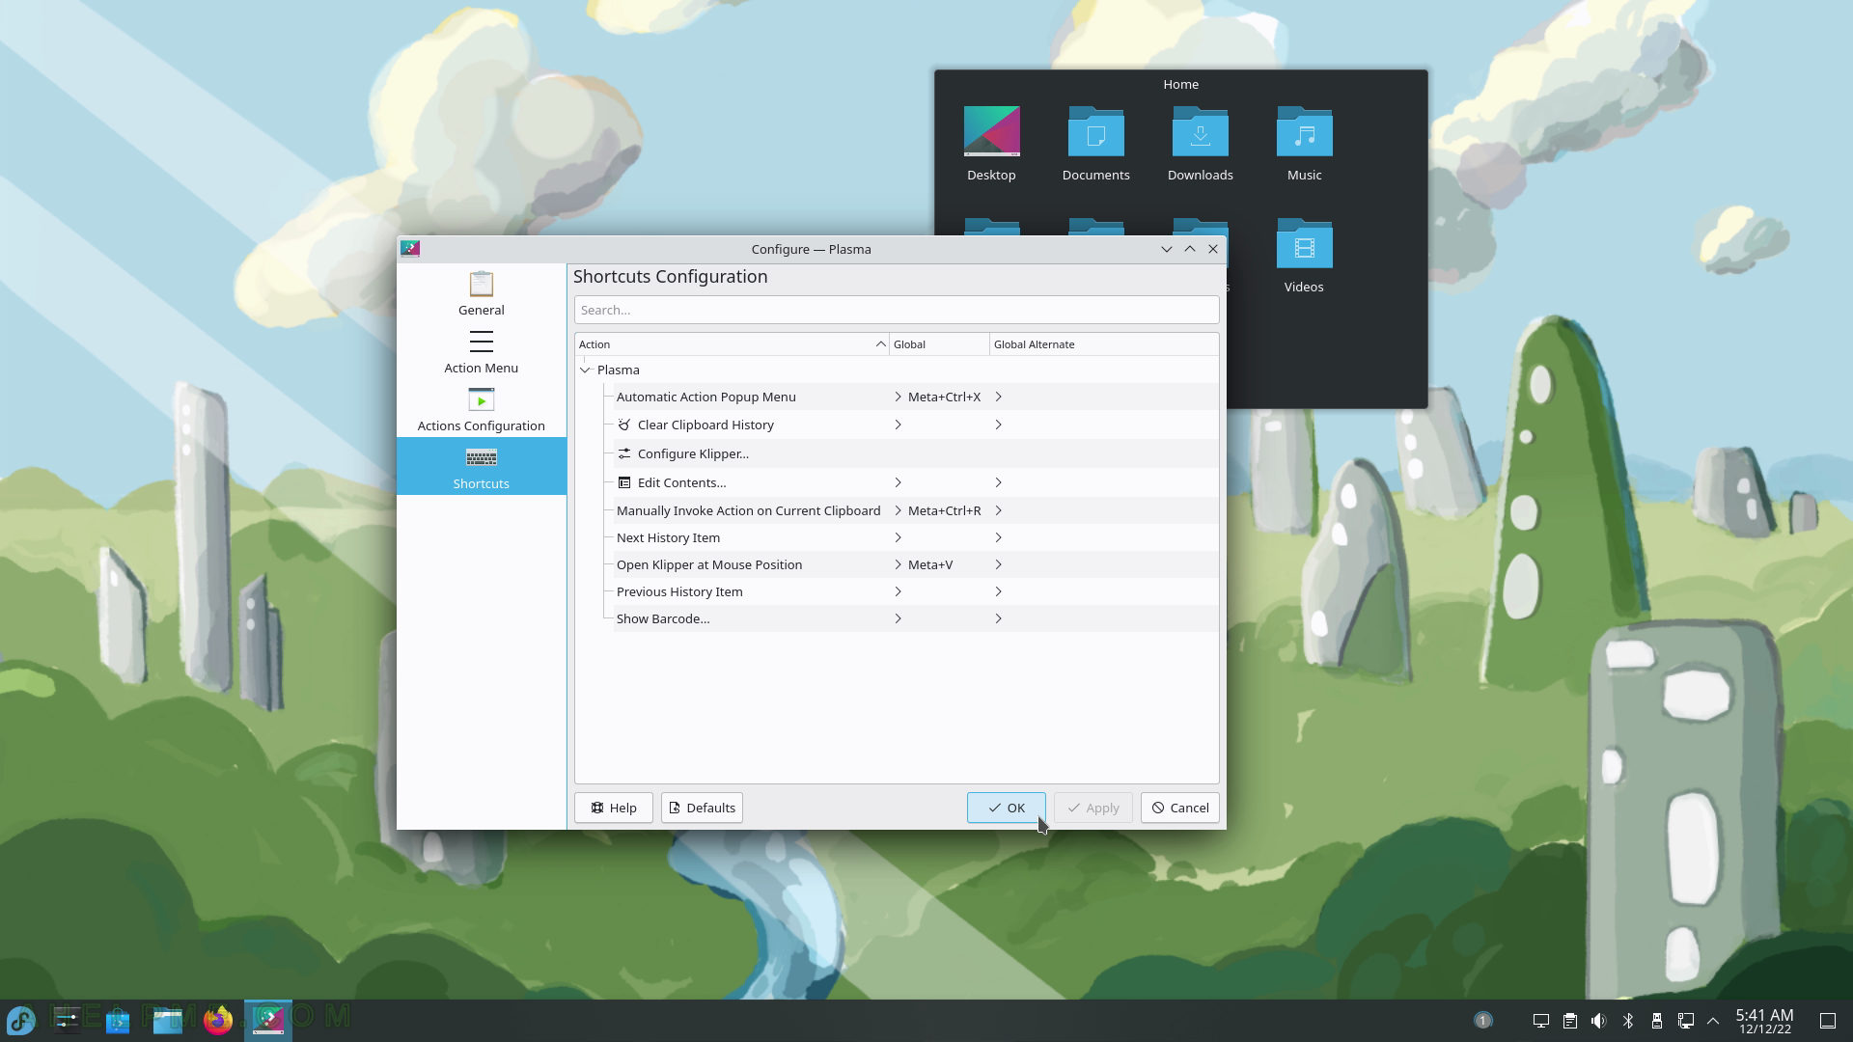The image size is (1853, 1042).
Task: Select the Previous History Item row
Action: click(x=916, y=591)
